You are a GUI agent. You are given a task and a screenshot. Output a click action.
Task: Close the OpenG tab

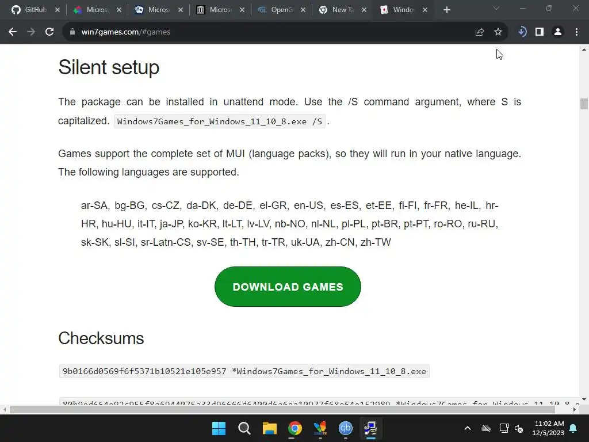[x=303, y=10]
